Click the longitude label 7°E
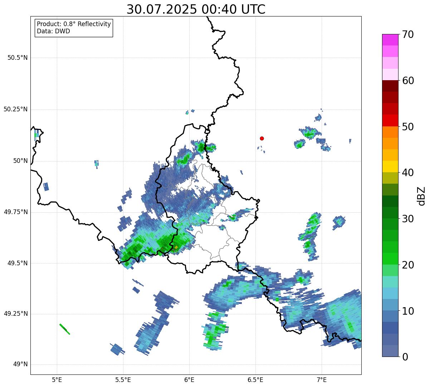The width and height of the screenshot is (430, 387). (322, 379)
